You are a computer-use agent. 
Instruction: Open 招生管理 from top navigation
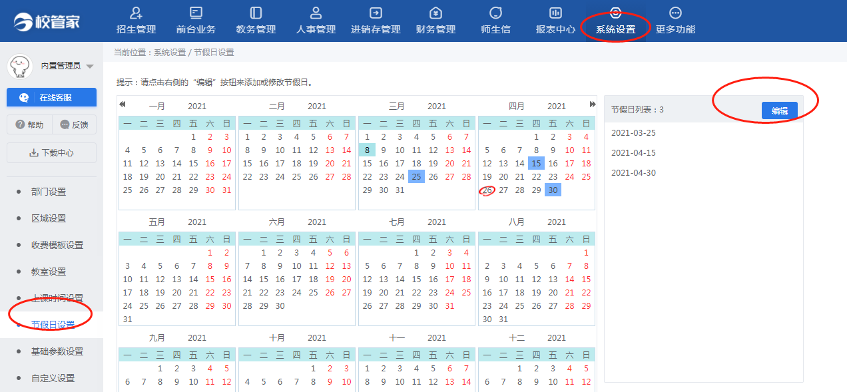[x=136, y=21]
